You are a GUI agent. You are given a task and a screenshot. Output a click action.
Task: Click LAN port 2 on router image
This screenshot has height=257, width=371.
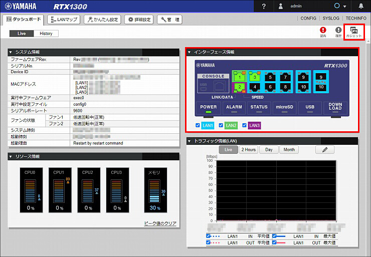click(x=240, y=87)
